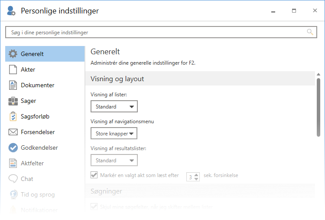Expand the 'Visning af navigationsmenu' dropdown

(114, 134)
